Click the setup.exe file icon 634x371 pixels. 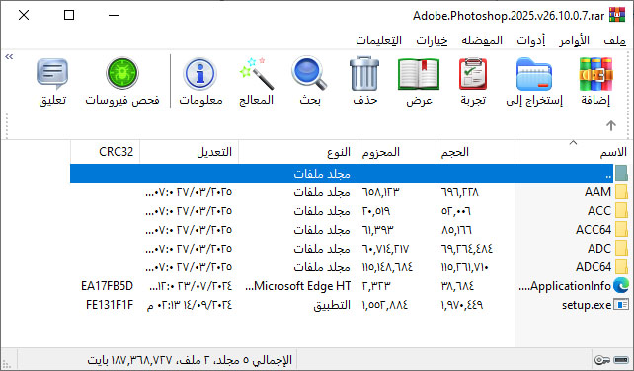pyautogui.click(x=621, y=304)
